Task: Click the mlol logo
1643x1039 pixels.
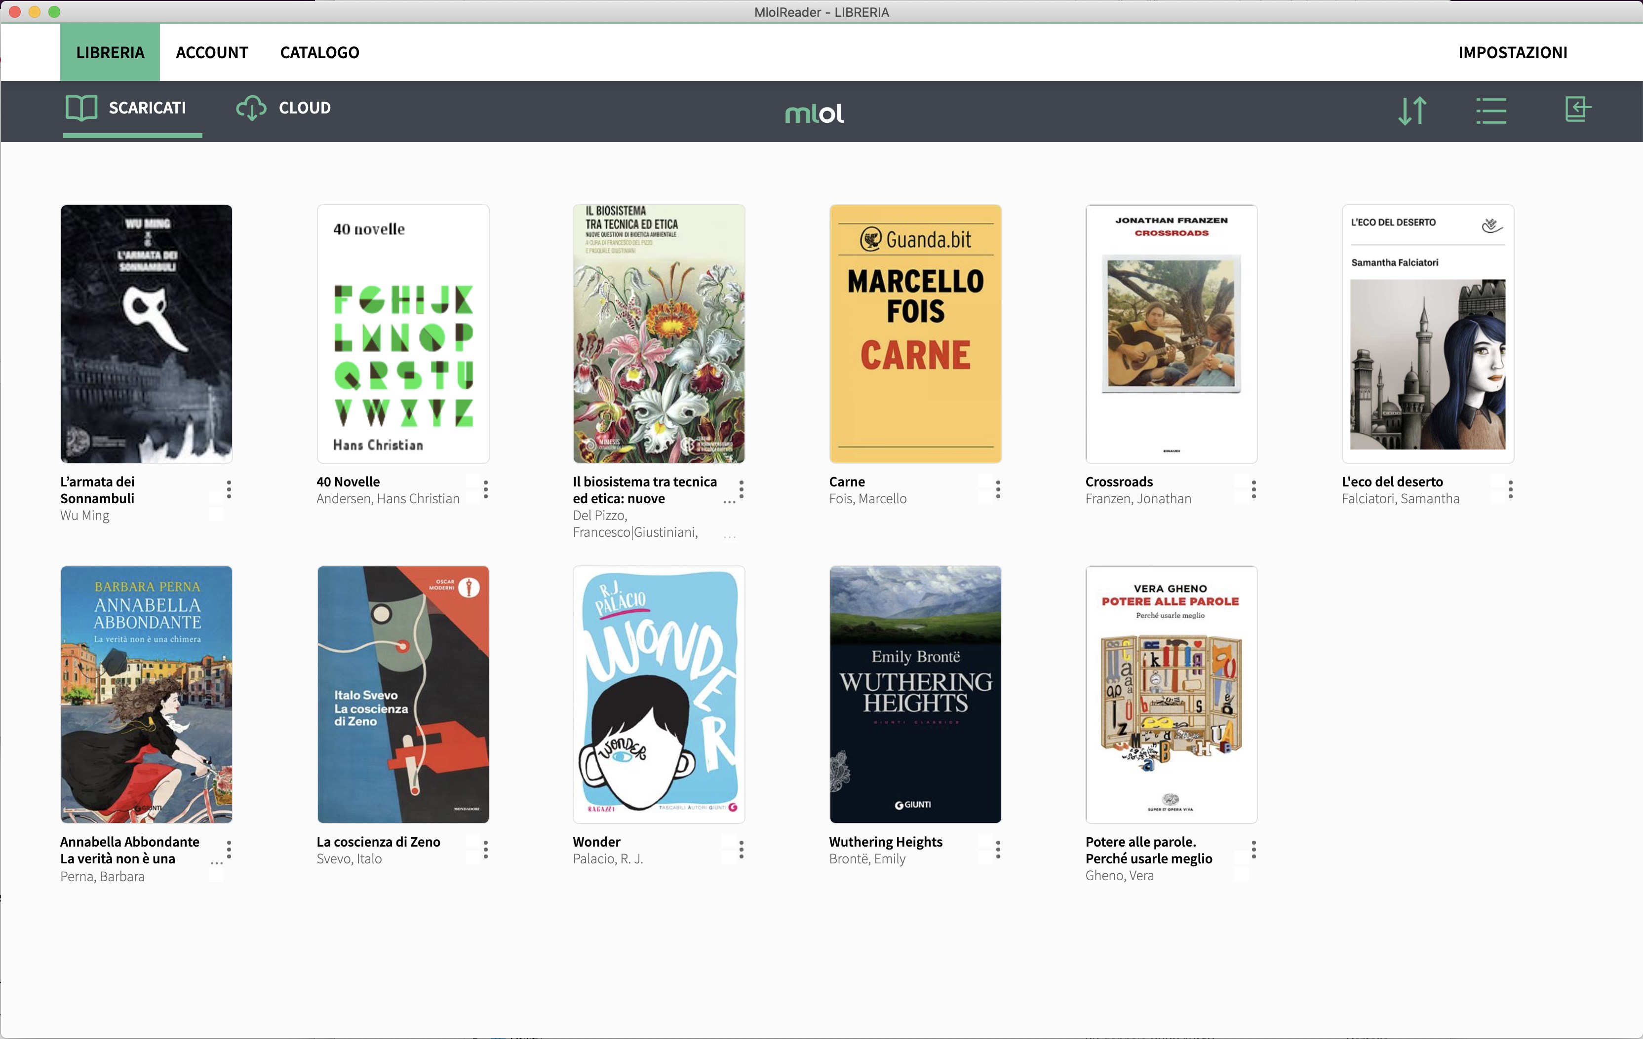Action: click(x=815, y=113)
